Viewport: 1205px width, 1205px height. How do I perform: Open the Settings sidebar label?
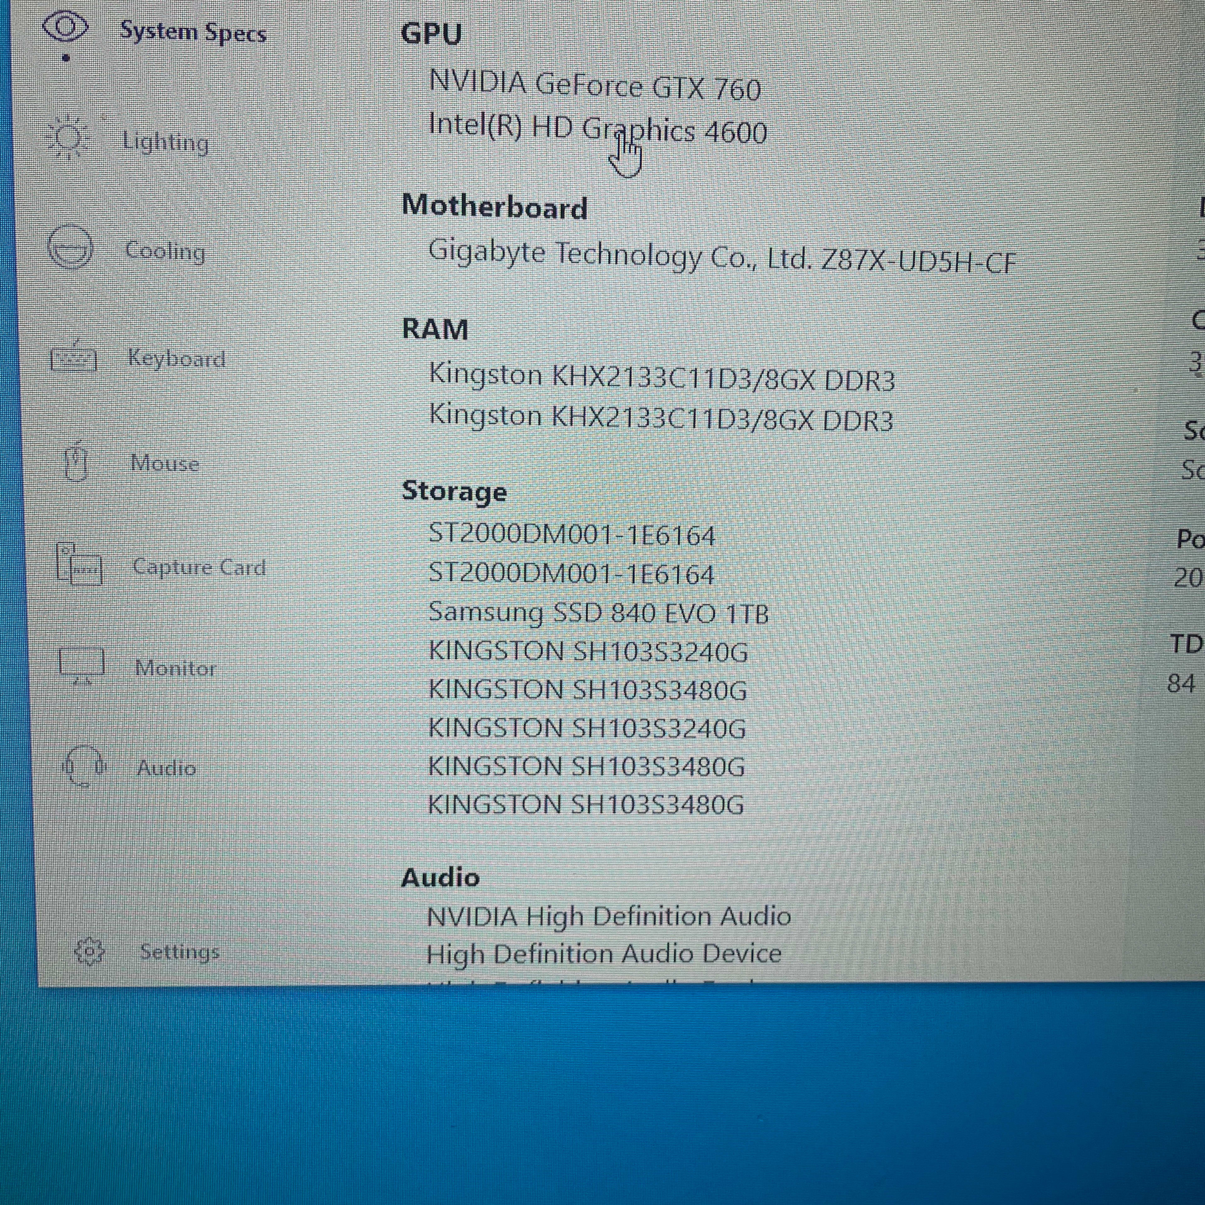(179, 952)
